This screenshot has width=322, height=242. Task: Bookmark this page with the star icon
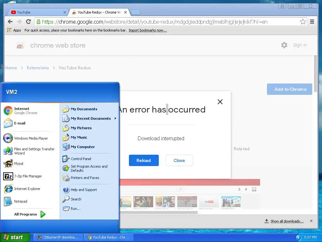(303, 22)
